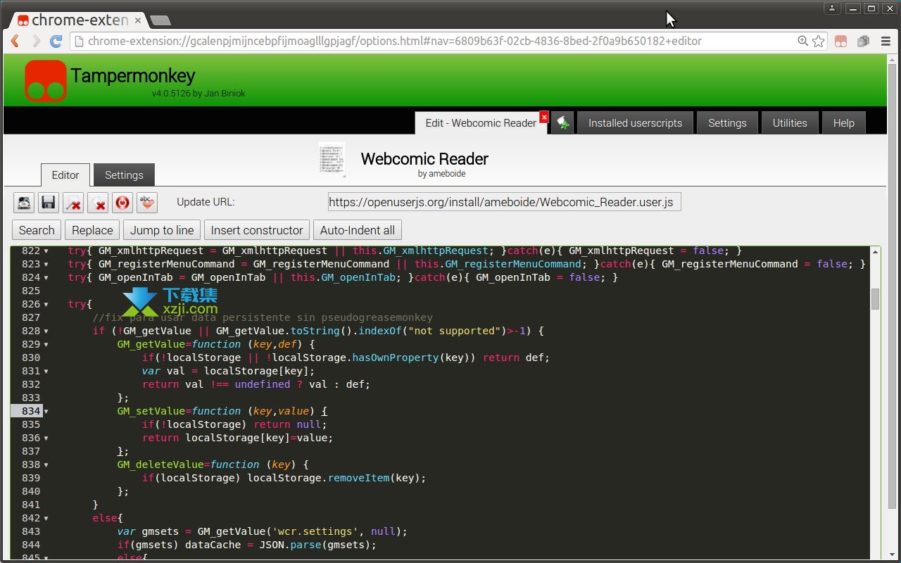Collapse the if block fold at line 828
Viewport: 901px width, 563px height.
[x=46, y=331]
